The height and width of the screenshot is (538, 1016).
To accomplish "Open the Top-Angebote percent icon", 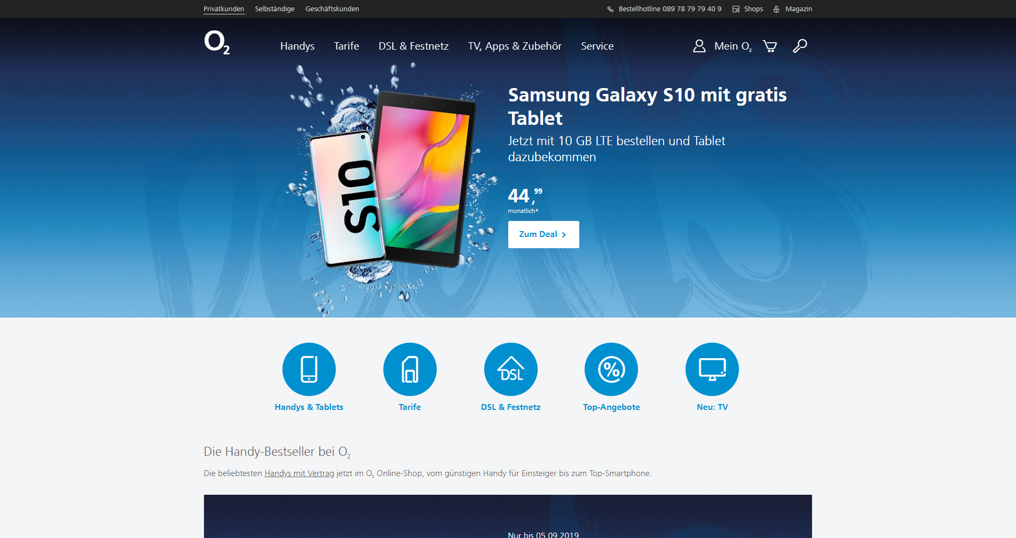I will pos(611,369).
